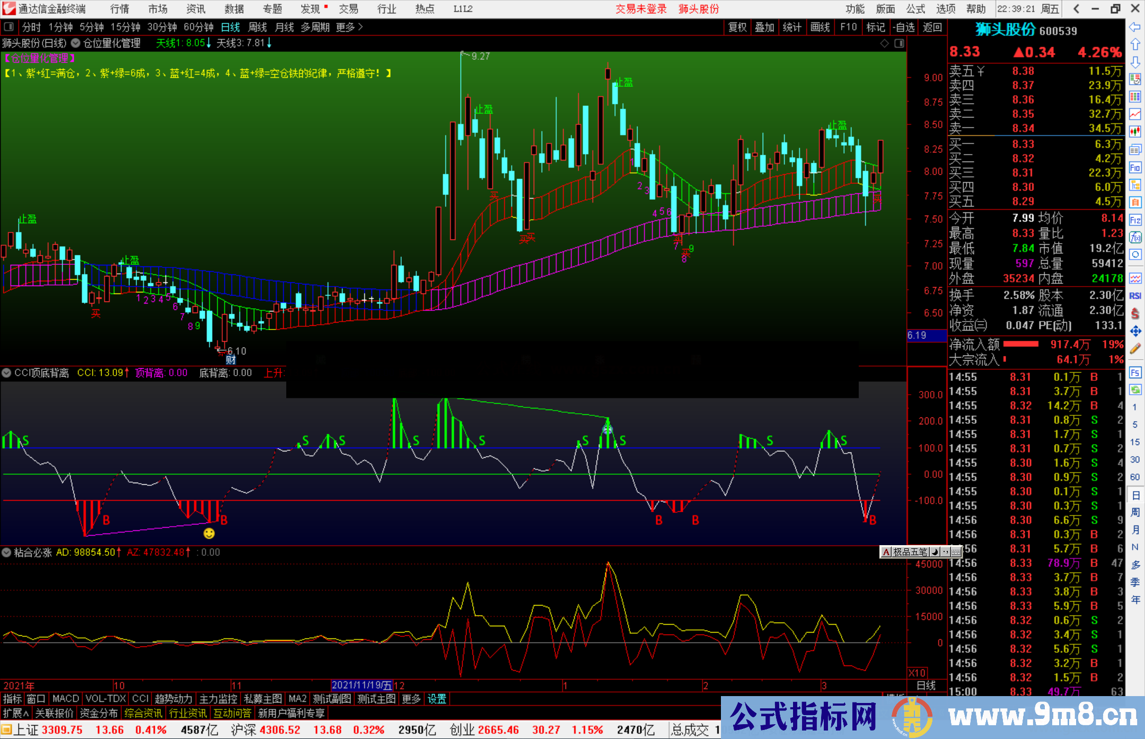Click the red 净流入额 progress bar

[x=1021, y=344]
